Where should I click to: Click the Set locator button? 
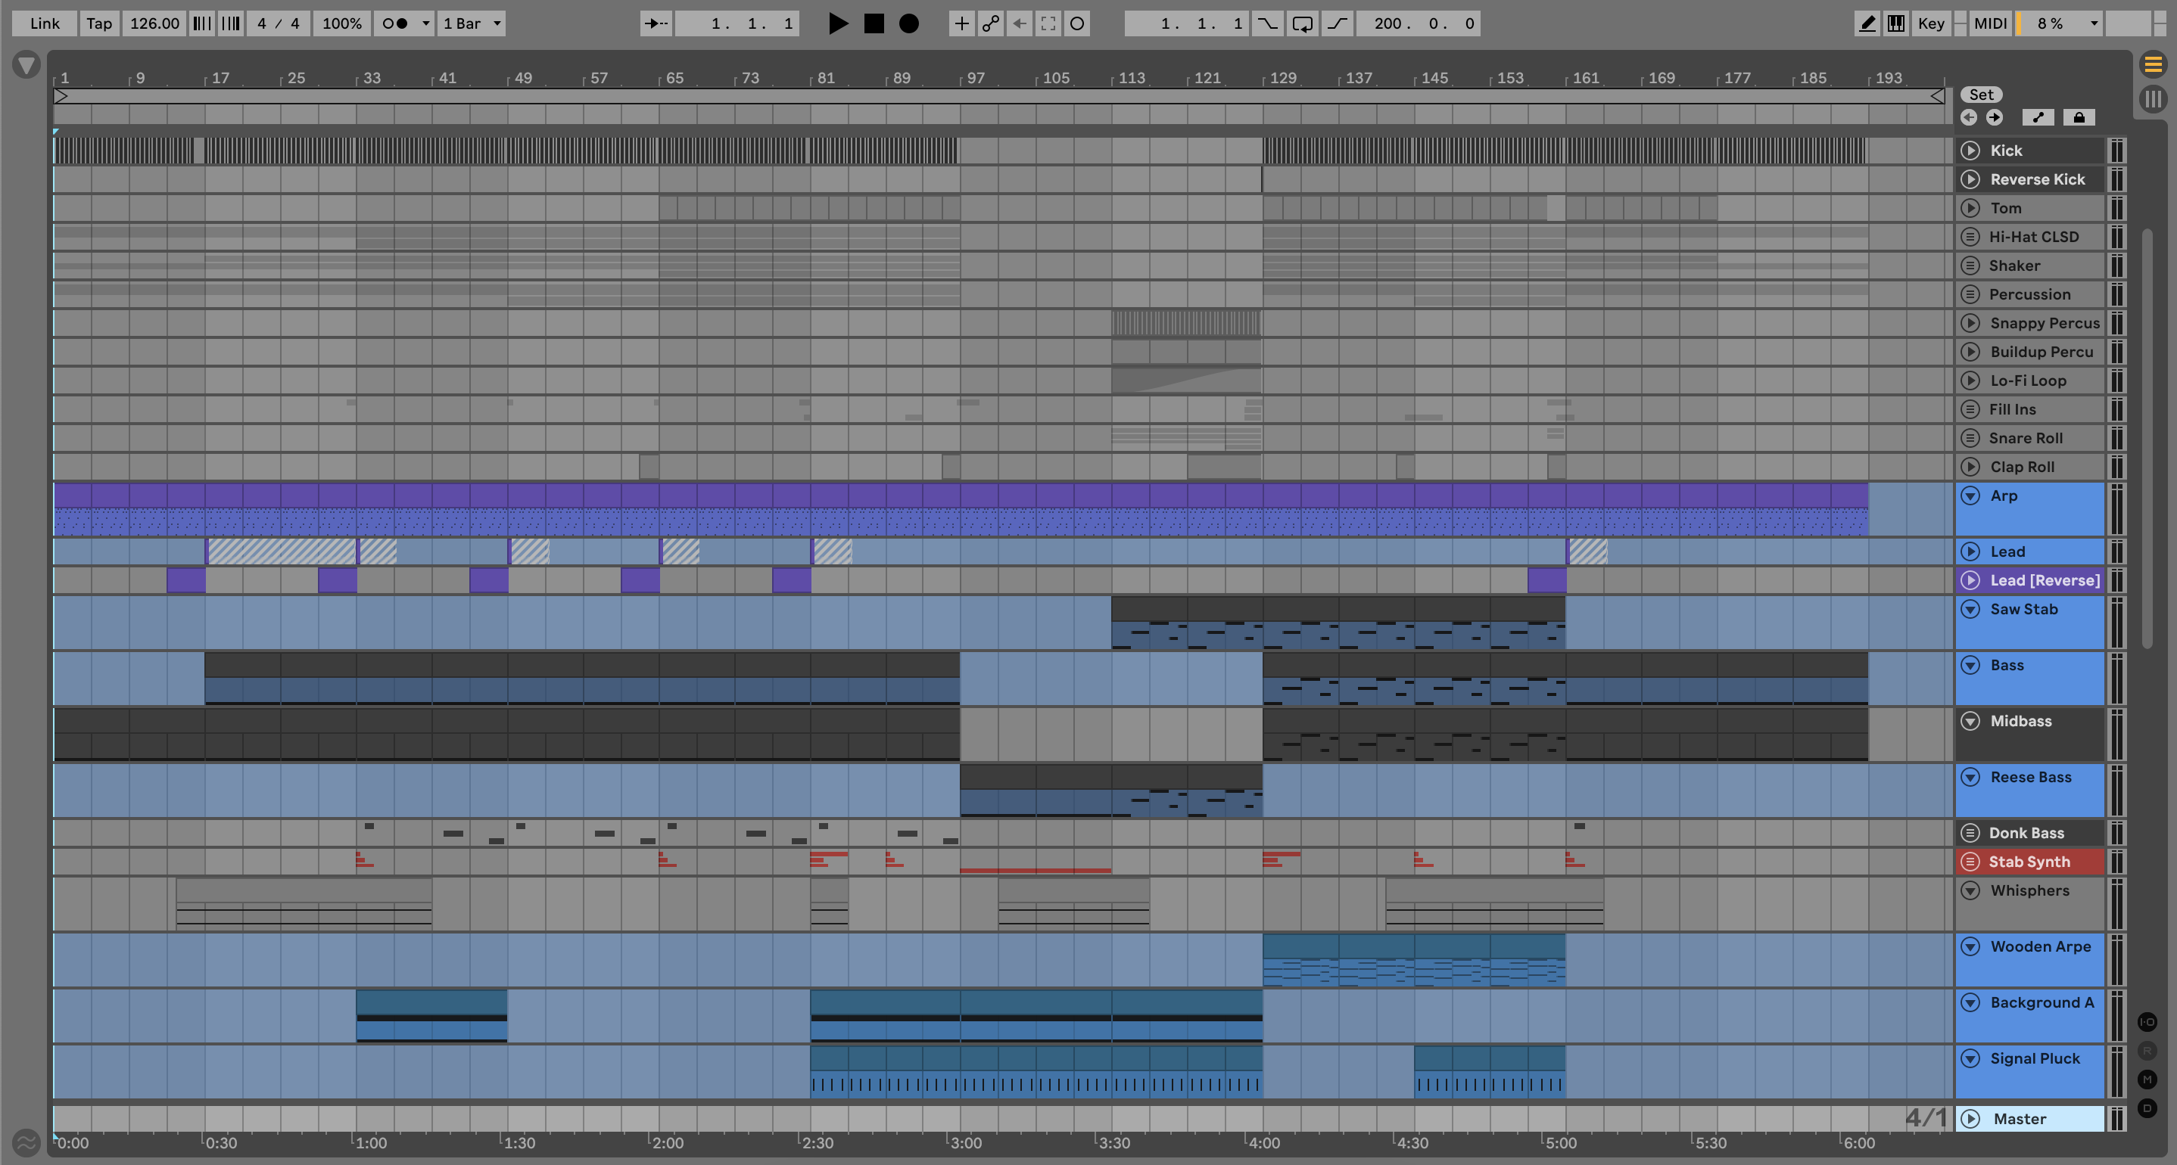(1981, 95)
